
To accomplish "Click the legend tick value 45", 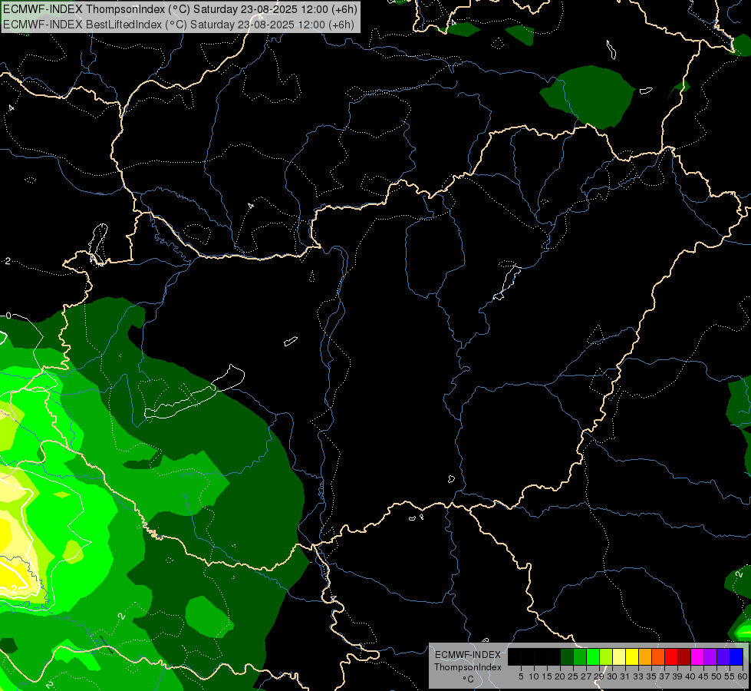I will pos(704,676).
